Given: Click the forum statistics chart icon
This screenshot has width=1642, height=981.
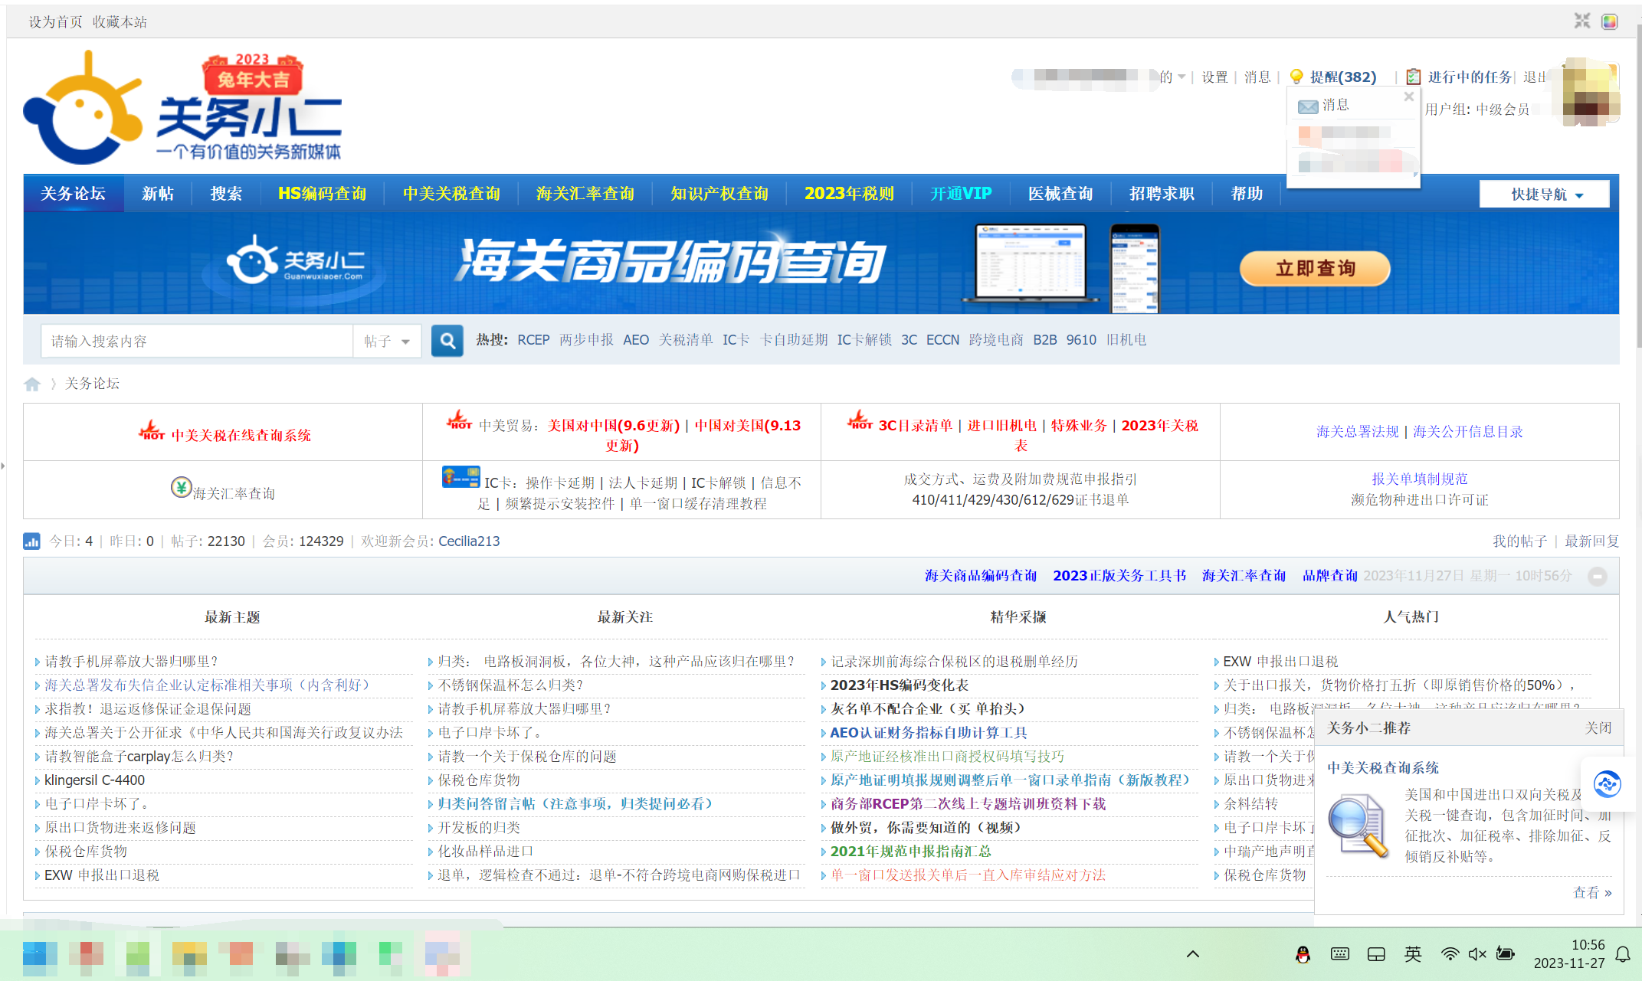Looking at the screenshot, I should coord(31,541).
